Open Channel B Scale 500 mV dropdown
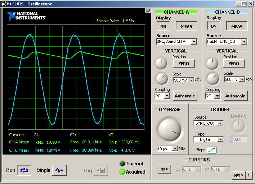The width and height of the screenshot is (255, 184). pos(242,79)
